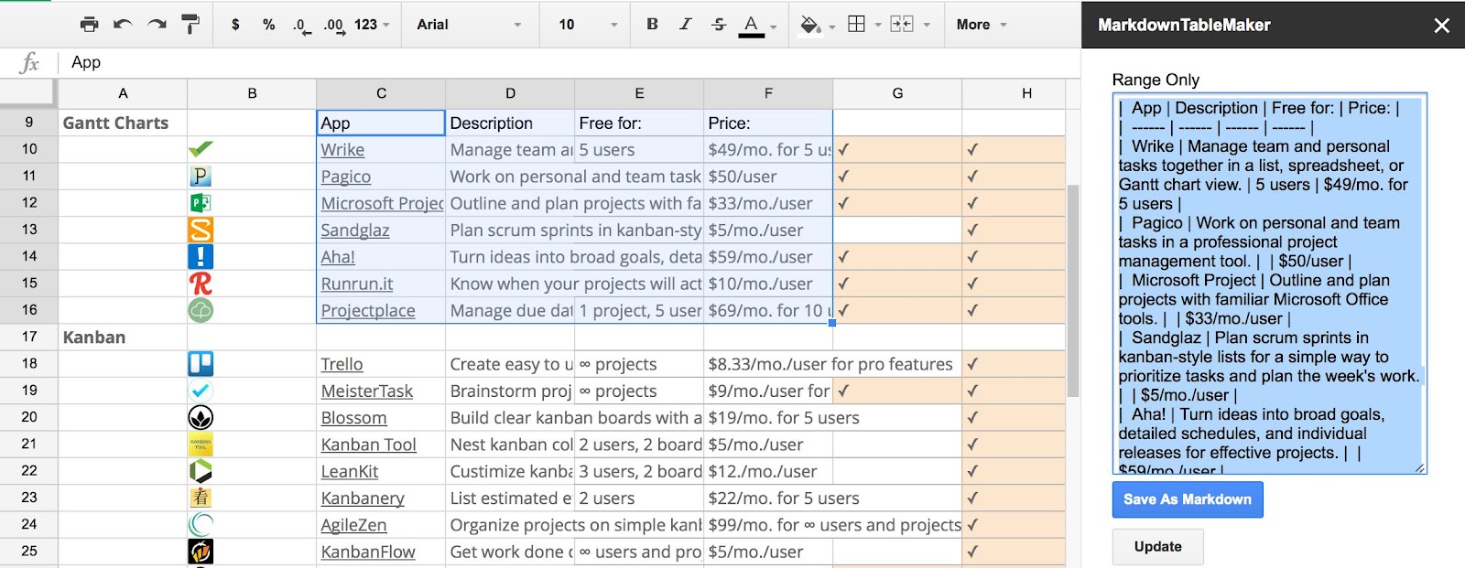This screenshot has width=1465, height=568.
Task: Click the Aha! blue logo icon
Action: tap(201, 256)
